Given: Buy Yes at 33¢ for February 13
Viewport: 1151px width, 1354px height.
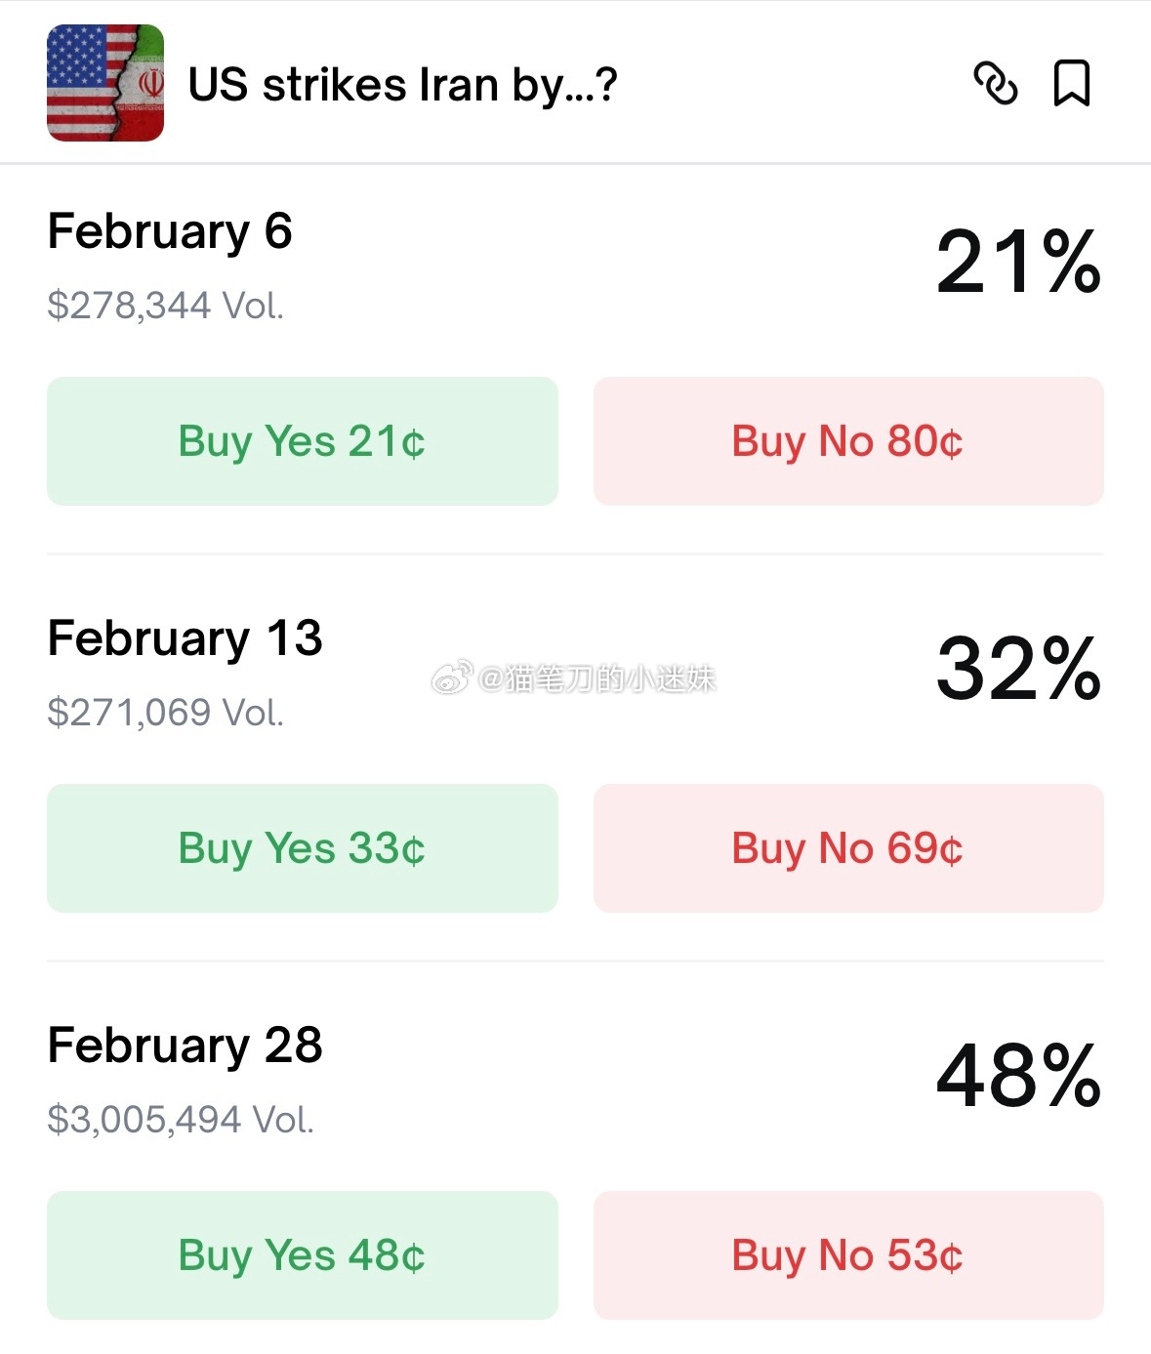Looking at the screenshot, I should pos(303,848).
